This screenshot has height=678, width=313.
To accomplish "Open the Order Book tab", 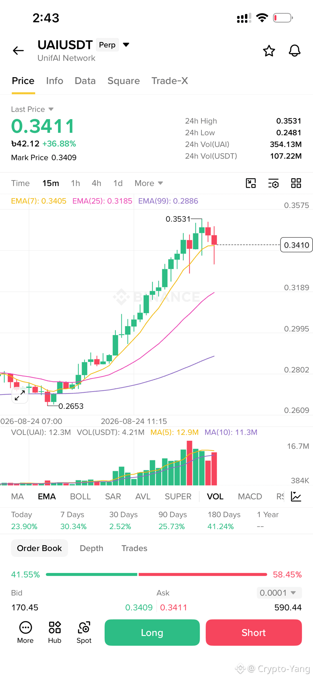I will tap(39, 548).
